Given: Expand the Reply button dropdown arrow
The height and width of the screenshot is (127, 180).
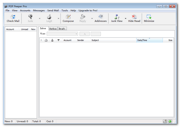Looking at the screenshot, I should click(92, 18).
